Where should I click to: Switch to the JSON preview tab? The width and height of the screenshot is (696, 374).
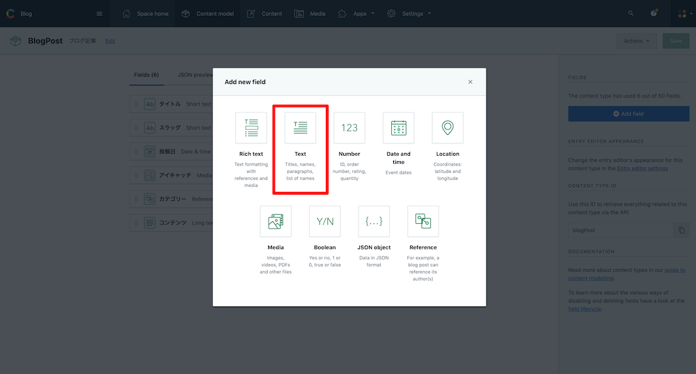pyautogui.click(x=196, y=75)
